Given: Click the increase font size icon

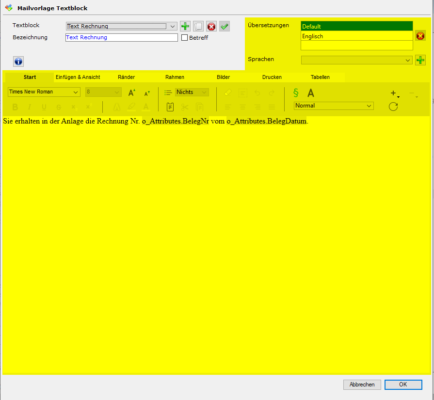Looking at the screenshot, I should [x=131, y=92].
